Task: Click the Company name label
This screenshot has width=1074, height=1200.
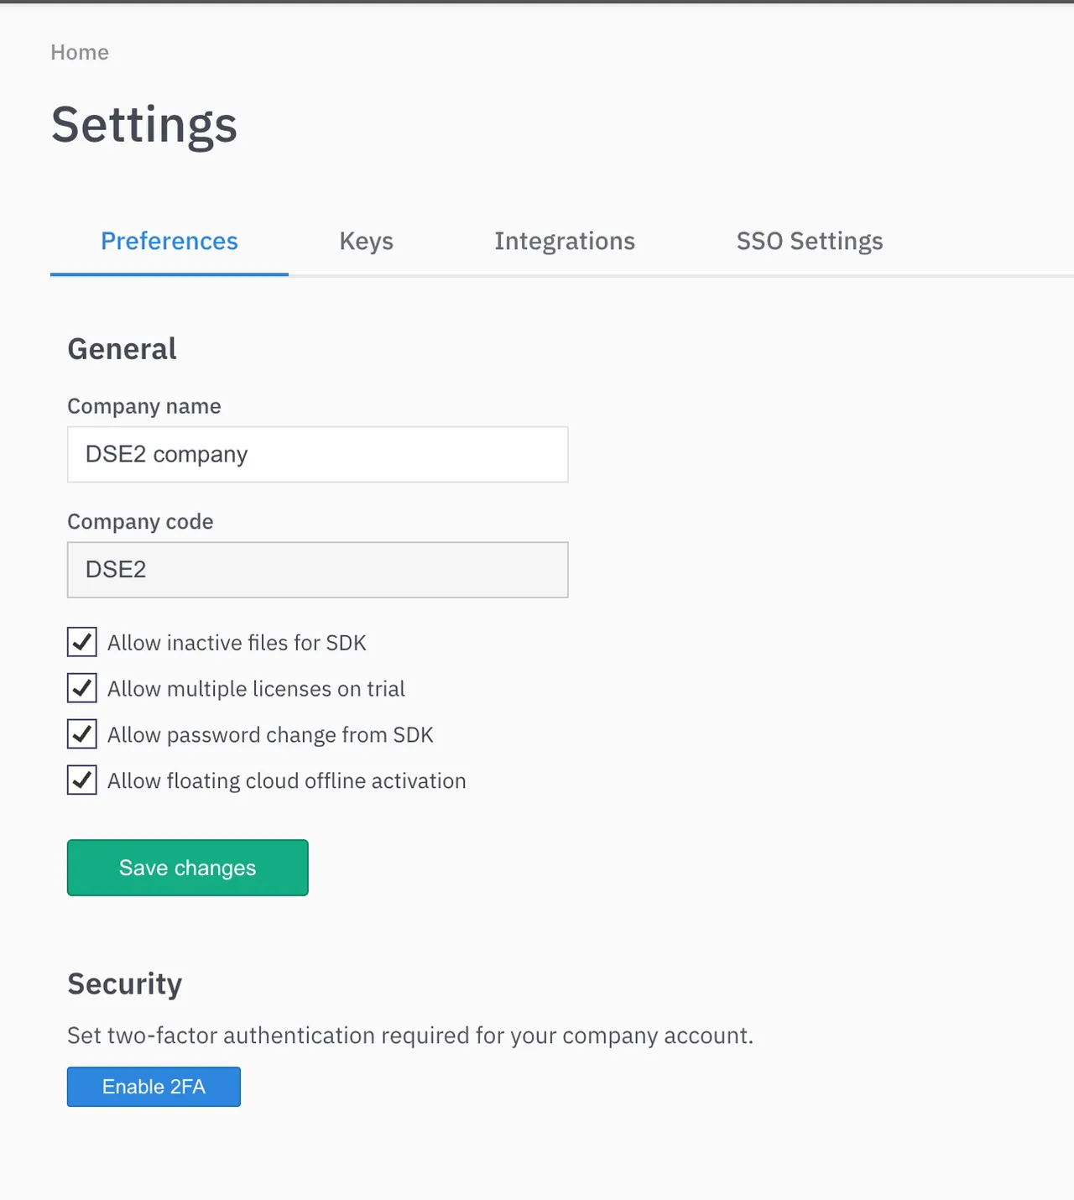Action: point(143,406)
